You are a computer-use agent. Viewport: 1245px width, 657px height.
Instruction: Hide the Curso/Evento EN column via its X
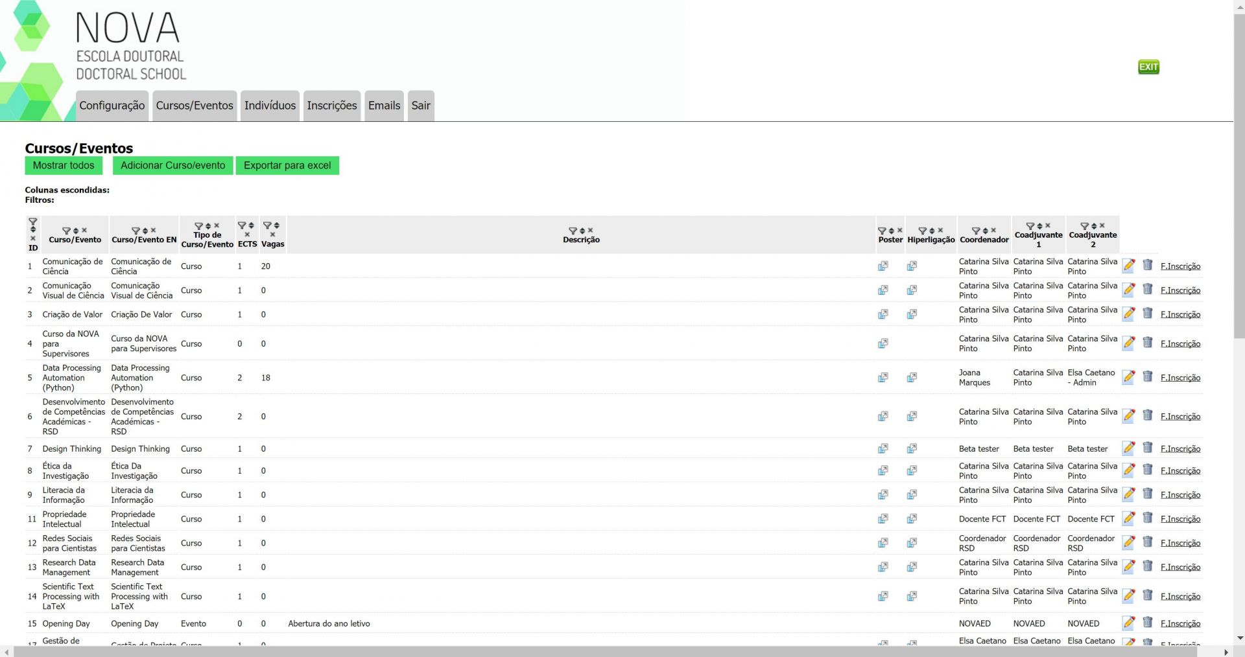154,231
